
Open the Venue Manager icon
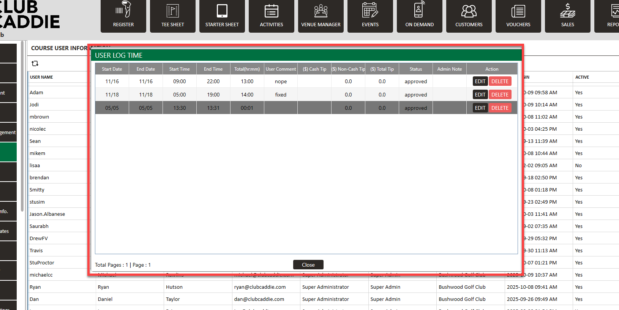point(321,11)
